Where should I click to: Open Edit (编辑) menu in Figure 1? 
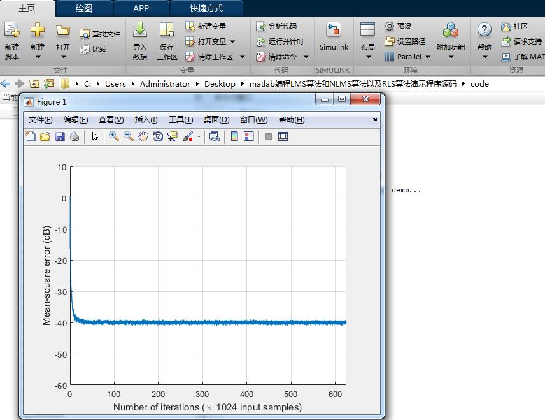tap(76, 120)
